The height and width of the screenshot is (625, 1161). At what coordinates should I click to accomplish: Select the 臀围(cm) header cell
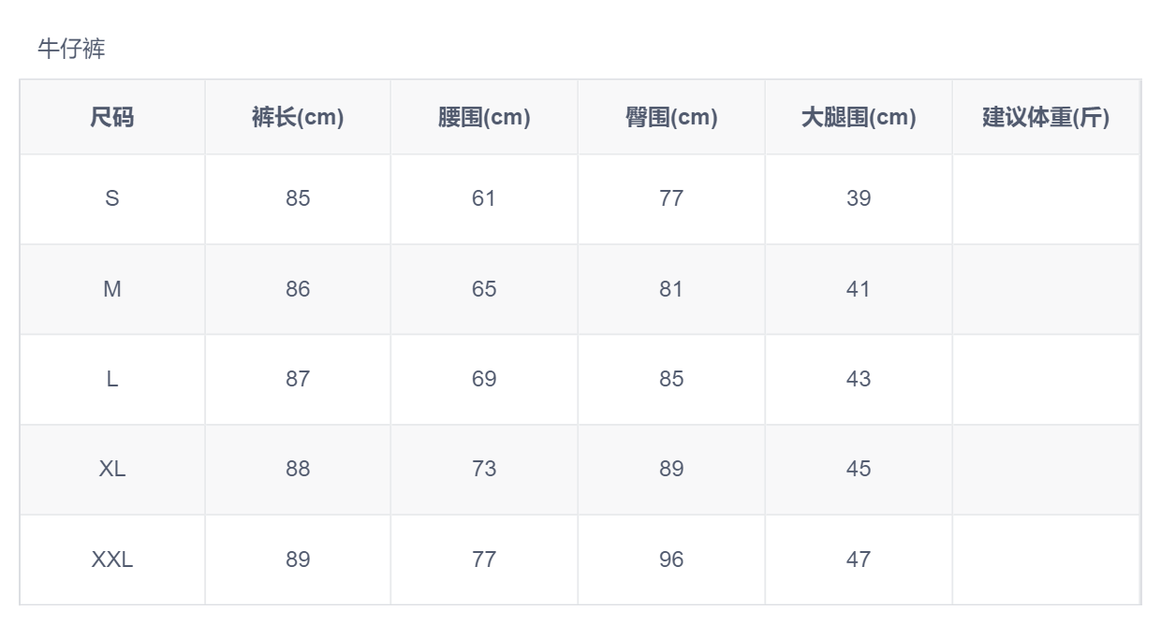(x=671, y=117)
